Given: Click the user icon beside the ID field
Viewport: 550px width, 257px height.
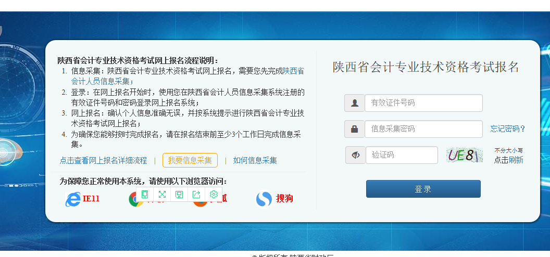Looking at the screenshot, I should [355, 103].
